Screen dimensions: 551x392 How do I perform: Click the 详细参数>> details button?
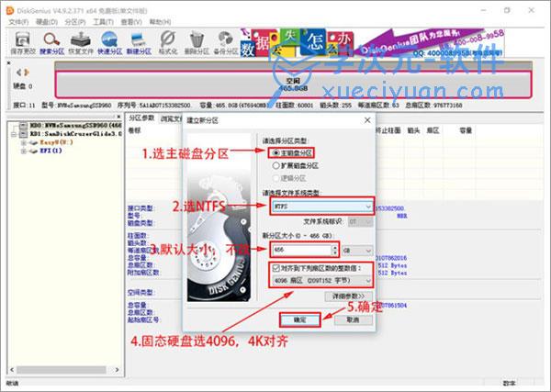click(x=349, y=297)
